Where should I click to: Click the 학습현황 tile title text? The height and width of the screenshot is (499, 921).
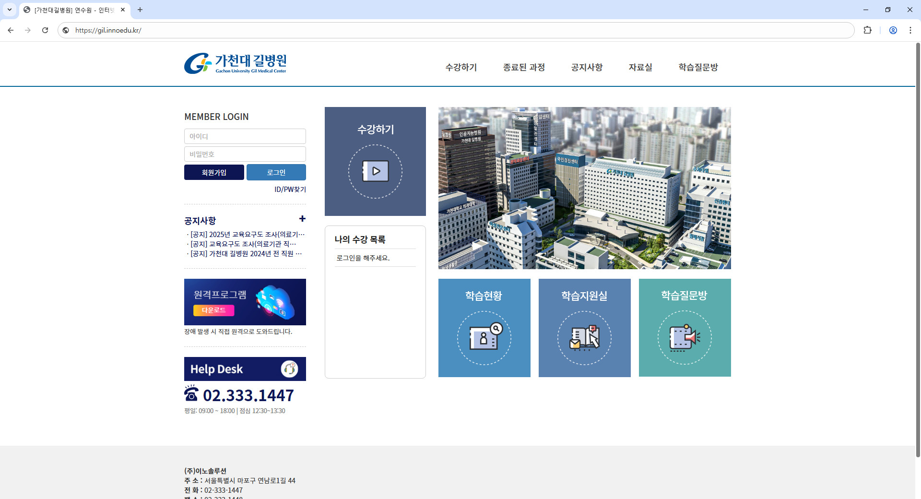[x=484, y=296]
